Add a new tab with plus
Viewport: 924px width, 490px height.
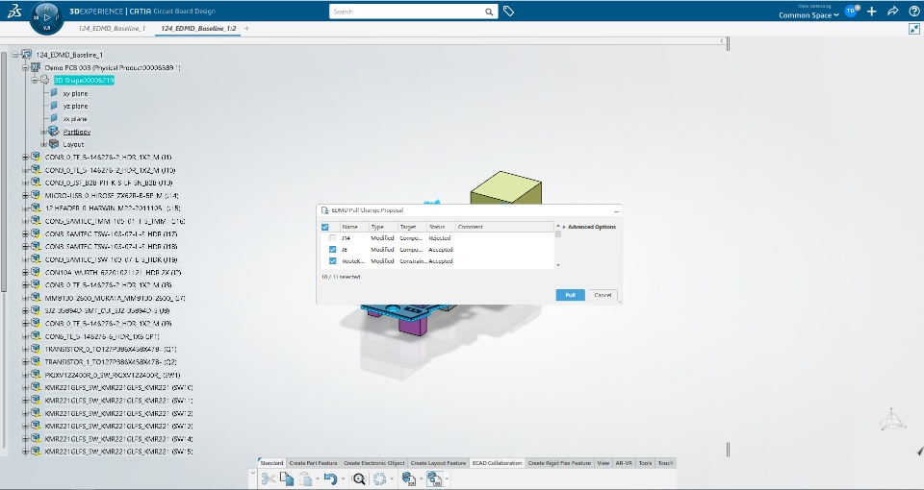[x=247, y=28]
